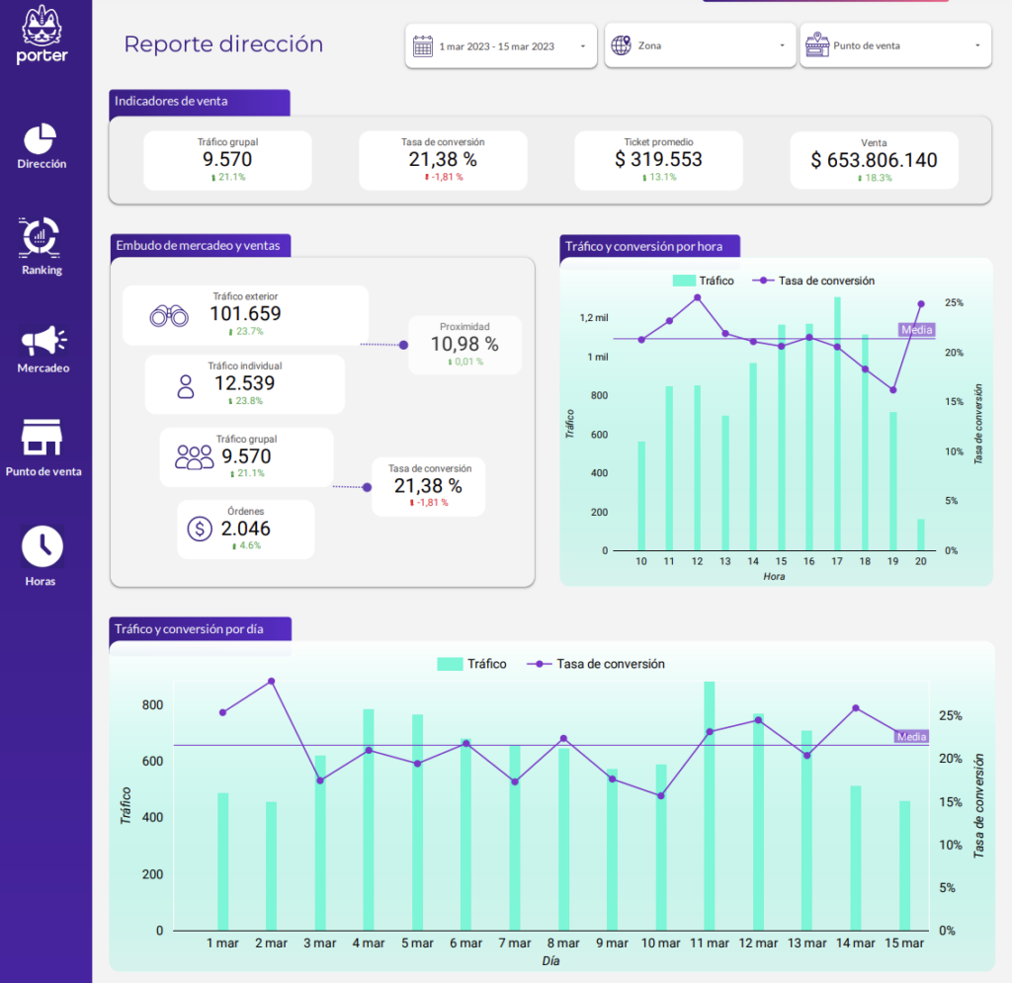Click the calendar icon in the date filter

424,44
